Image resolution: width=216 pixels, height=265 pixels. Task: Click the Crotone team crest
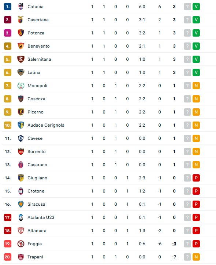click(x=21, y=191)
